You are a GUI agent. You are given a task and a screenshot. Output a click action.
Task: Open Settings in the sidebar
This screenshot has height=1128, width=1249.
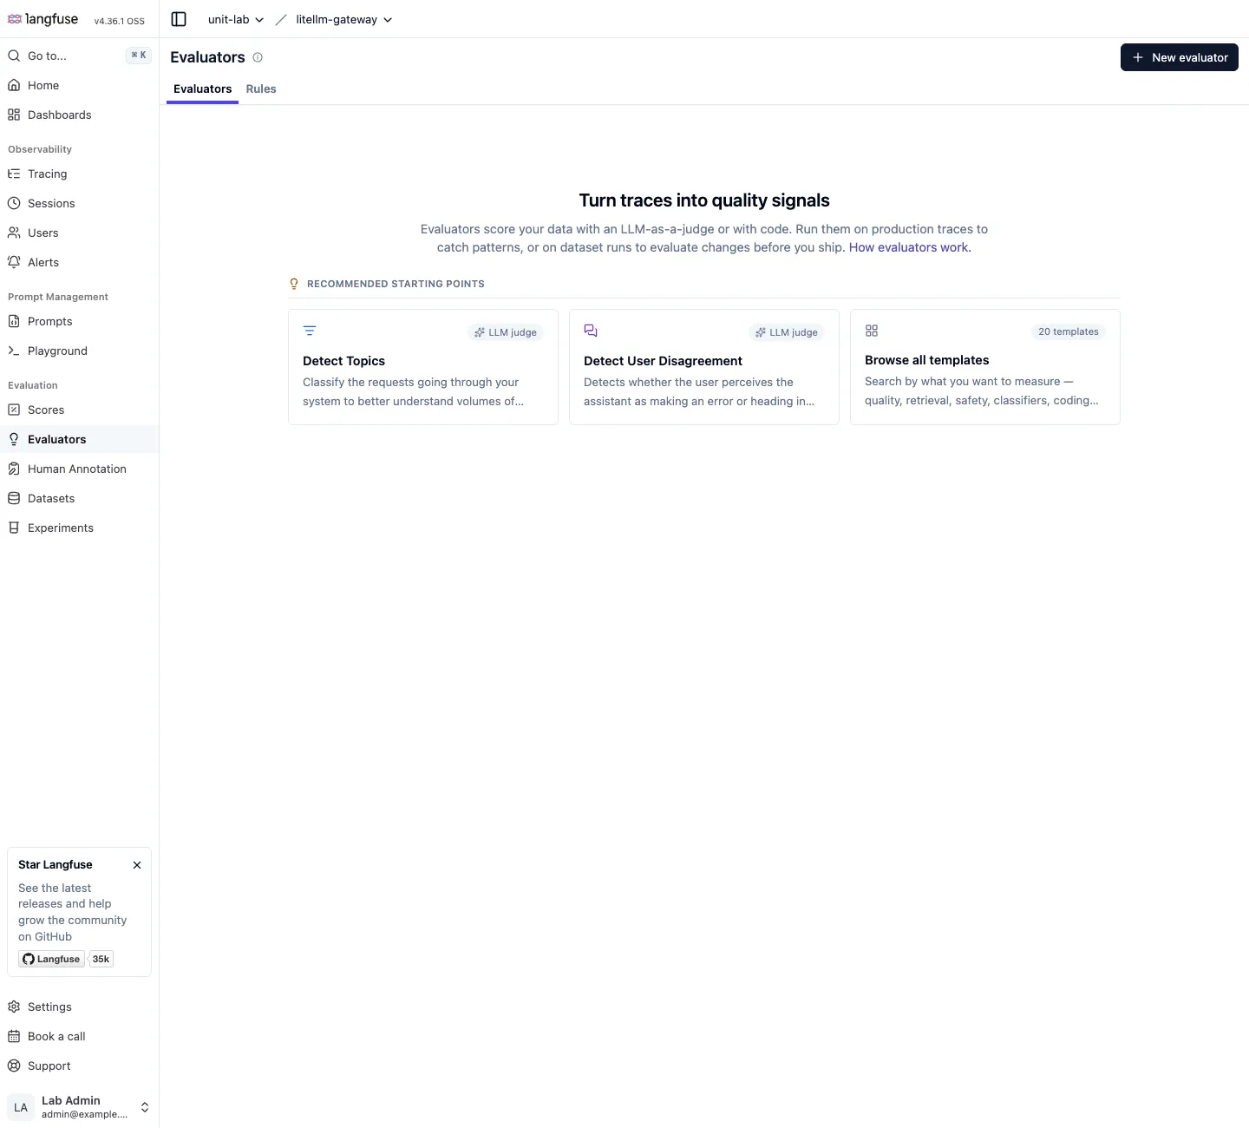click(79, 1007)
